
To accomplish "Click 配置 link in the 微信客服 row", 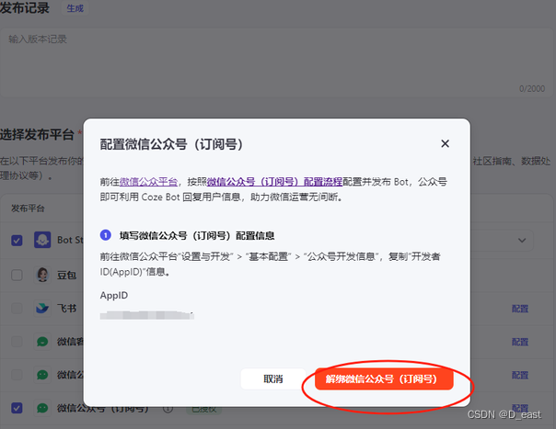I will [x=520, y=342].
